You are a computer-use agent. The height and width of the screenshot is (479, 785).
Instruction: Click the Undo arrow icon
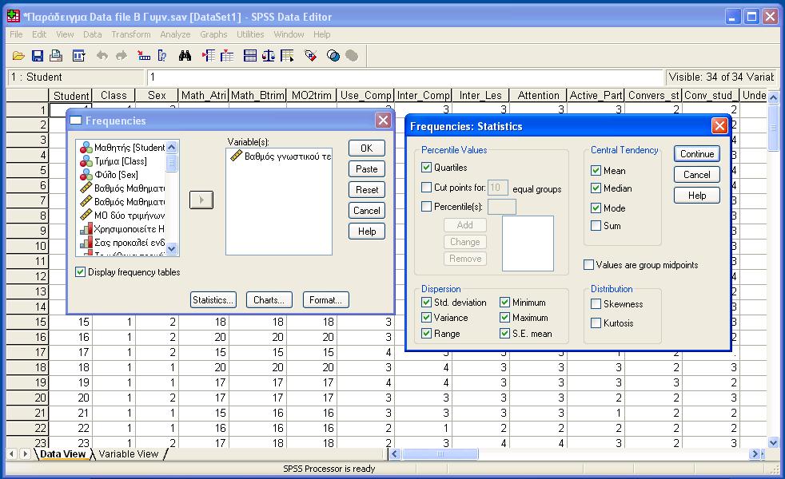102,56
